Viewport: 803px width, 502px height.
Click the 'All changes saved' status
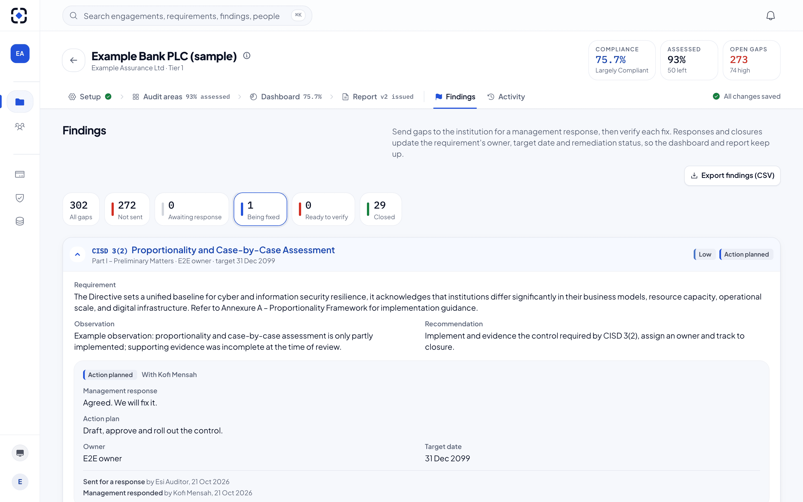click(x=747, y=96)
